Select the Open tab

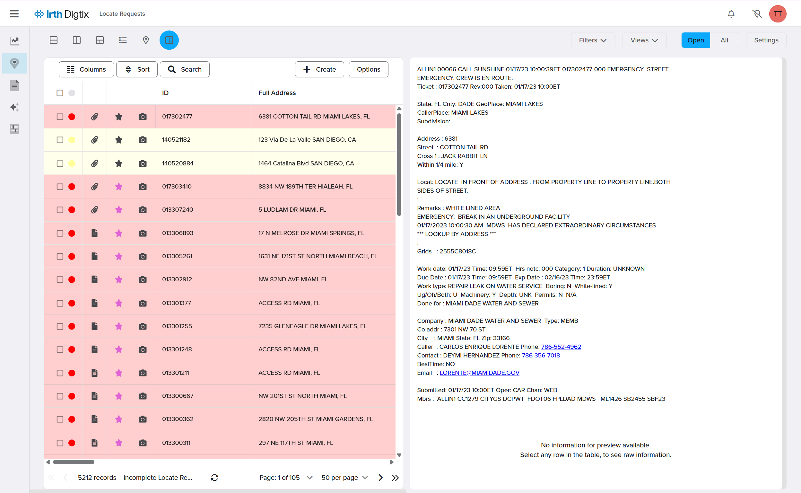695,40
